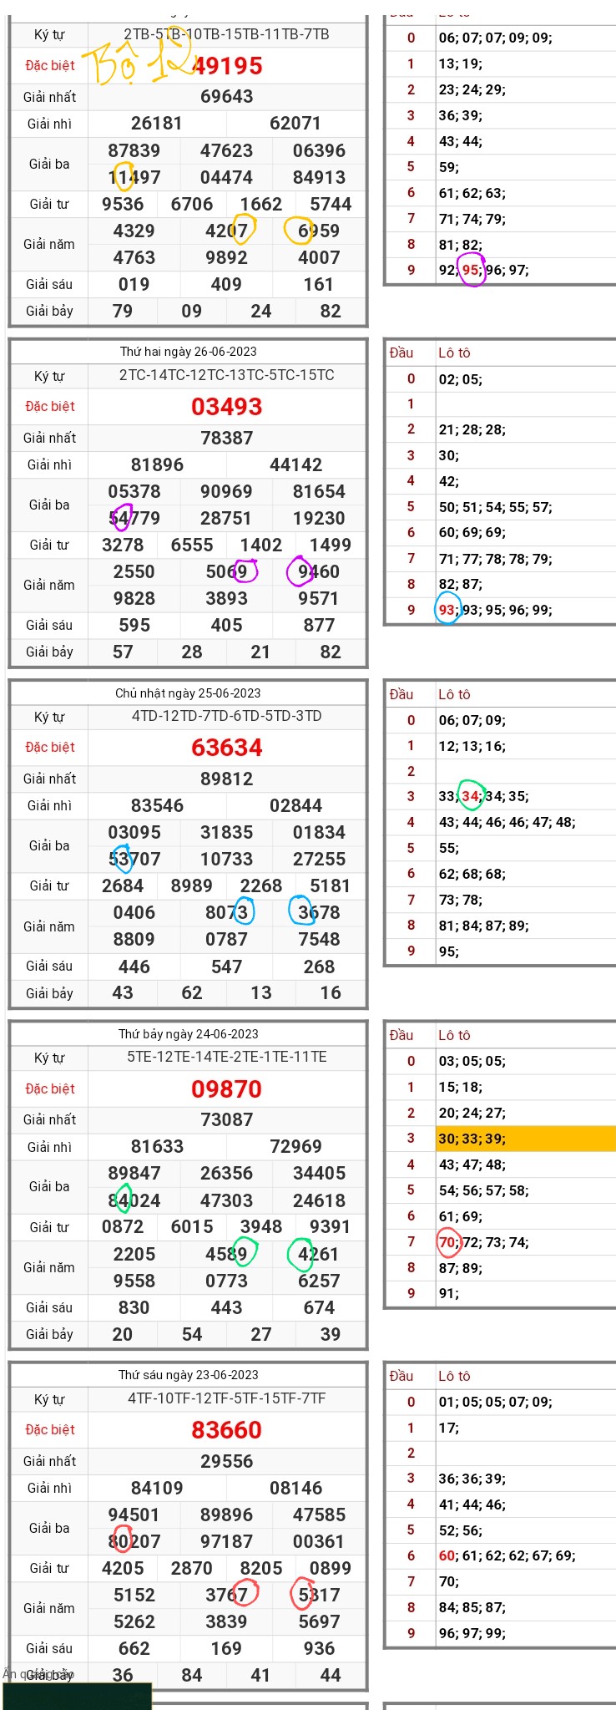Screen dimensions: 616x1710
Task: Tap sixth prize number 674
Action: coord(319,1307)
